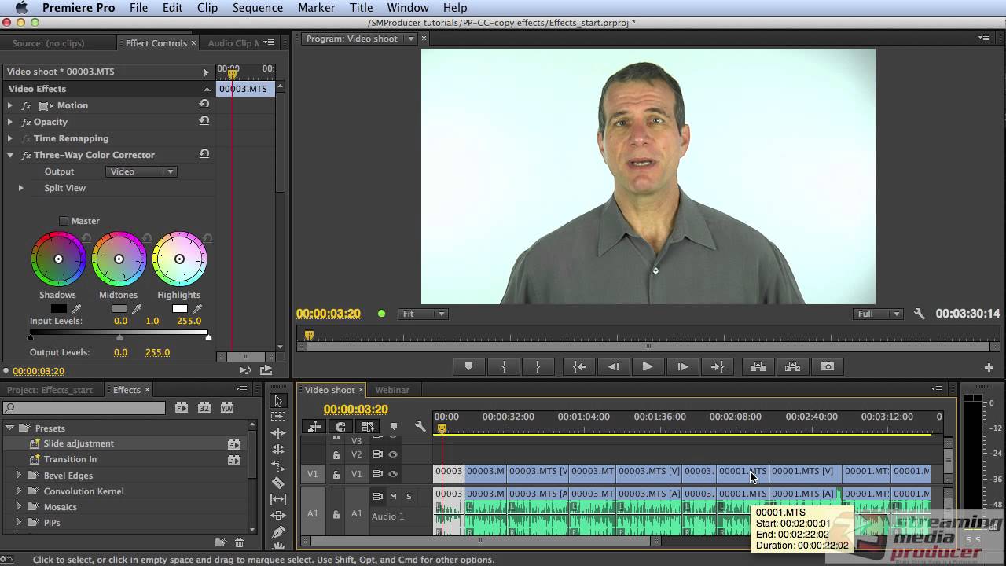Reset Three-Way Color Corrector effect
Image resolution: width=1006 pixels, height=566 pixels.
coord(204,154)
